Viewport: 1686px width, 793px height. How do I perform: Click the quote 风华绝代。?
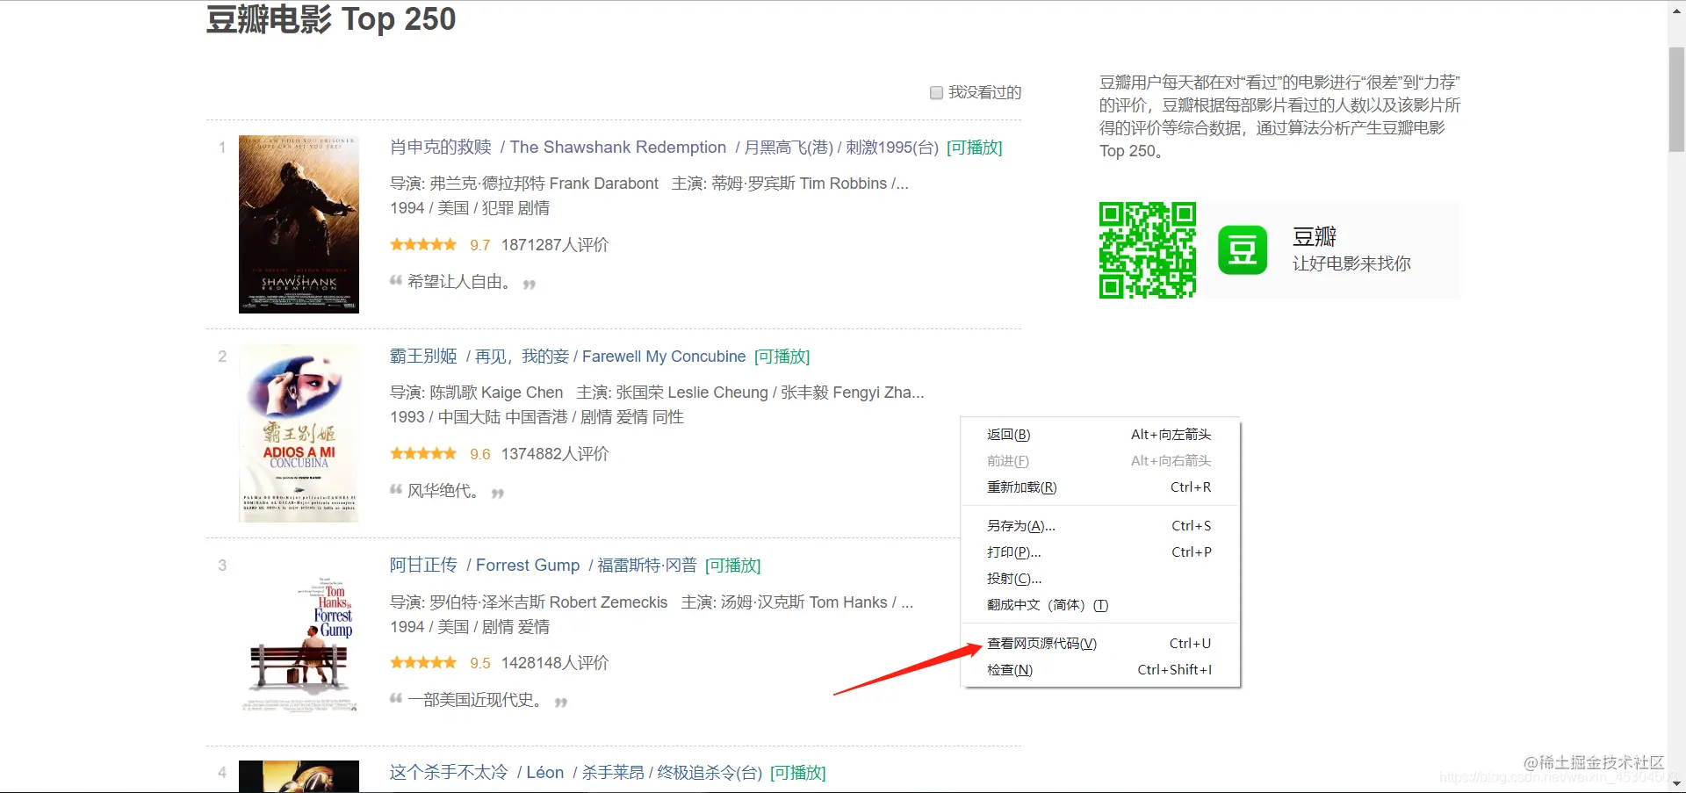click(x=443, y=491)
